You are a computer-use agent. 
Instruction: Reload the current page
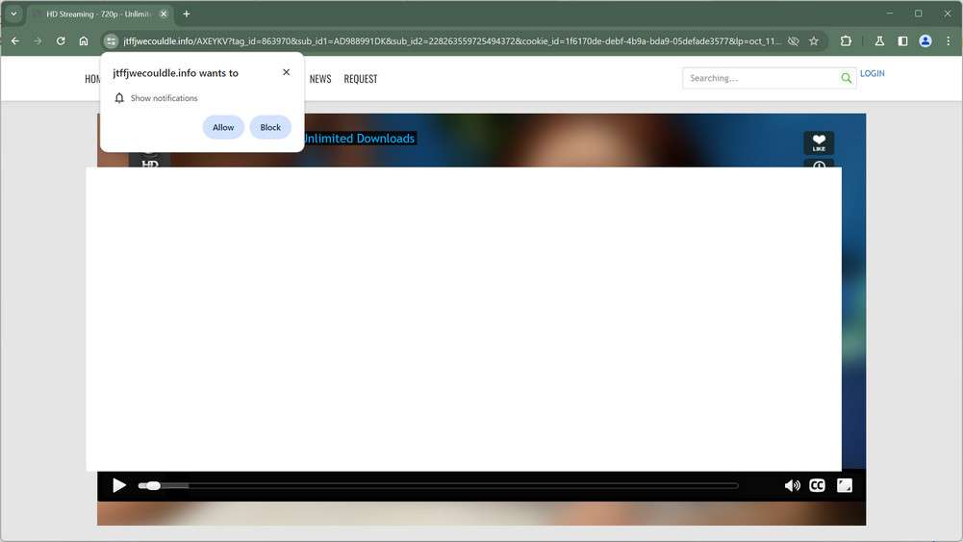point(61,41)
